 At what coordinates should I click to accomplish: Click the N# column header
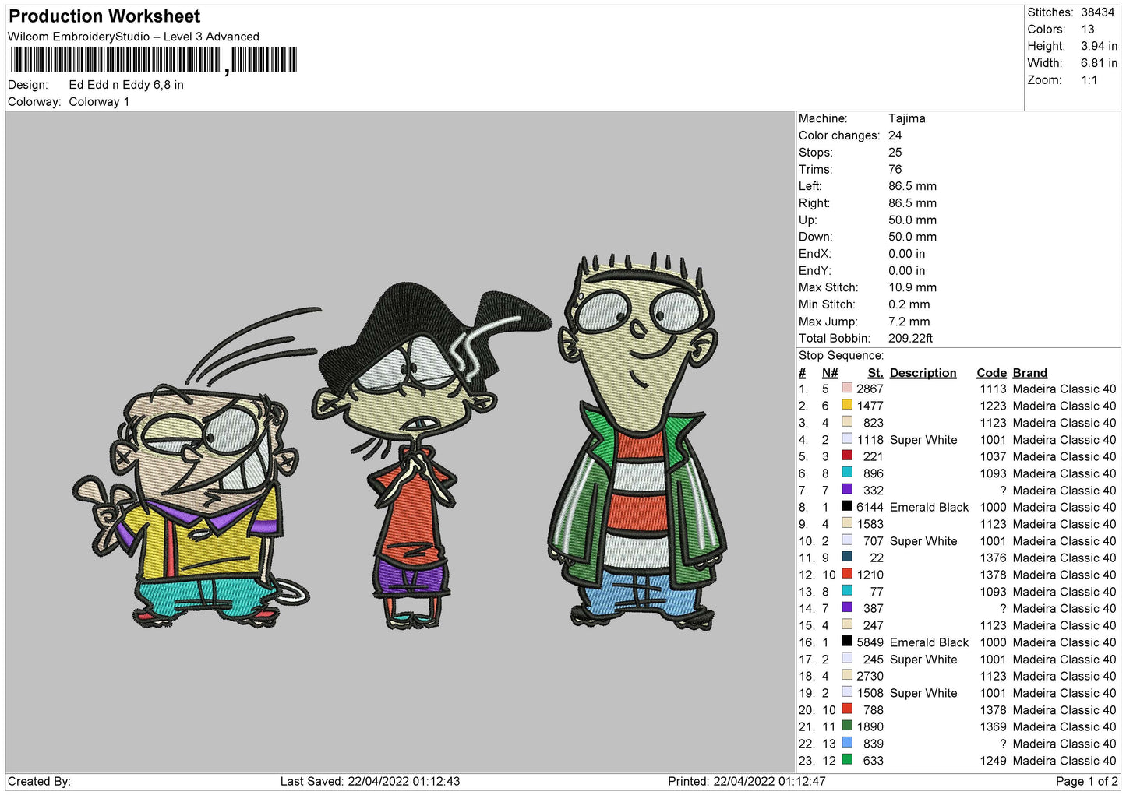click(x=830, y=373)
